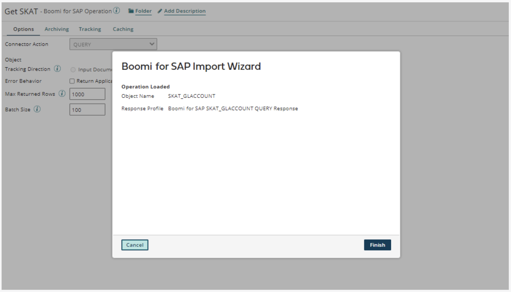Click the Add Description link text

[185, 11]
